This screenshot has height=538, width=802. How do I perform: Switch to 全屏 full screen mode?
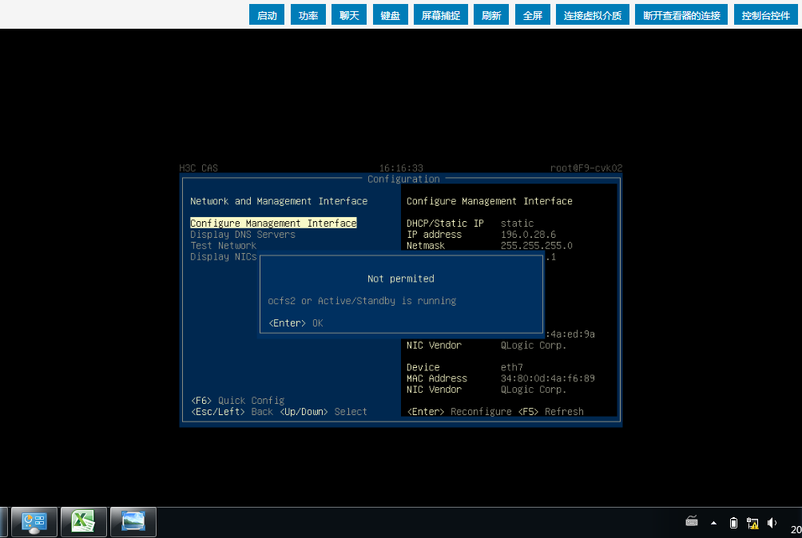point(533,15)
